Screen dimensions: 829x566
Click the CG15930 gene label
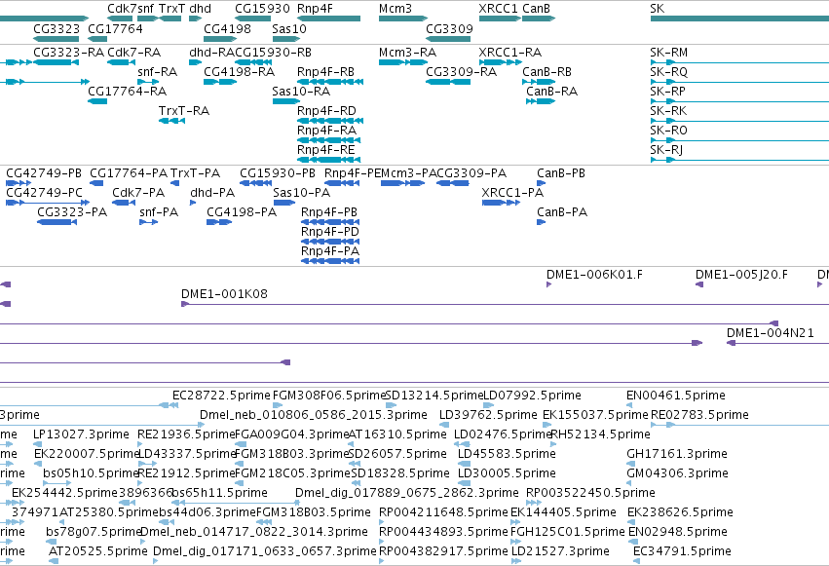(262, 9)
